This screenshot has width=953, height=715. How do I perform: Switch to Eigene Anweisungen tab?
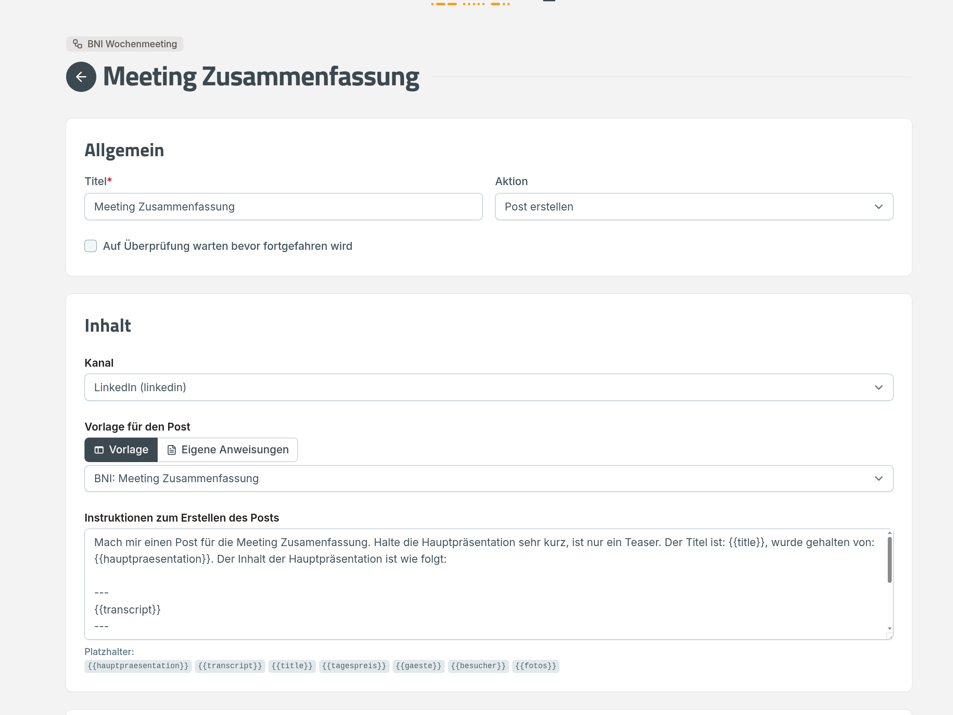(x=228, y=450)
